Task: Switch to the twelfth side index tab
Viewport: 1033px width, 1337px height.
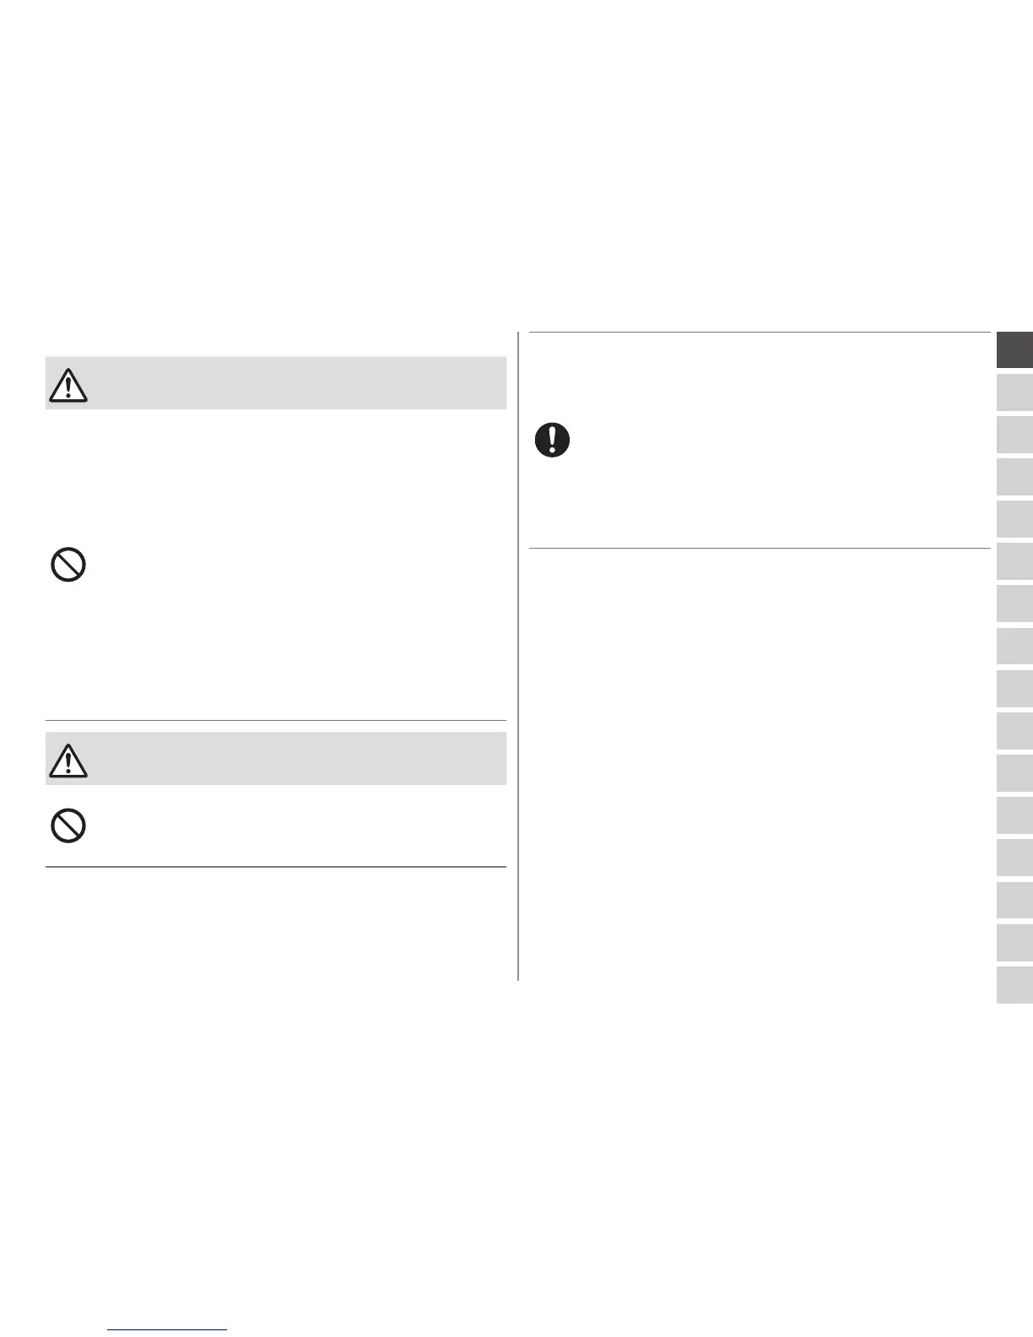Action: [1014, 815]
